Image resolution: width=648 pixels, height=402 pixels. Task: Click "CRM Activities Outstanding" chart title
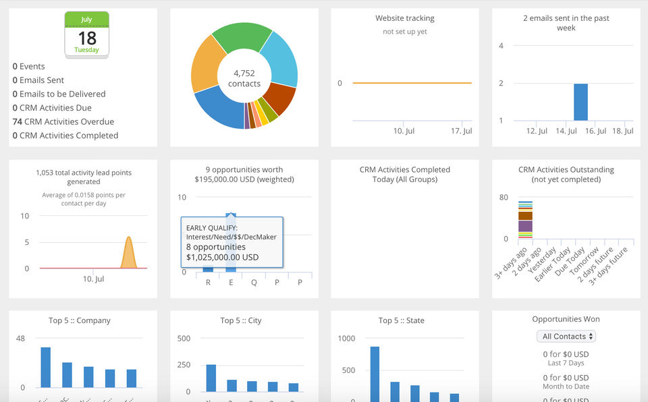(566, 174)
